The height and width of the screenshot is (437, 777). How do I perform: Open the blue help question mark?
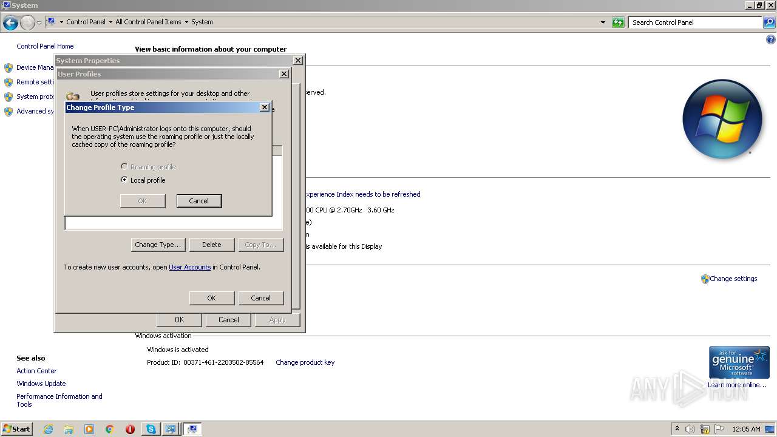771,40
